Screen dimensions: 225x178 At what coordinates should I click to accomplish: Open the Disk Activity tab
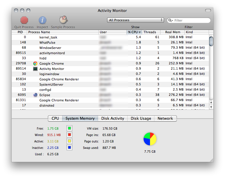click(113, 119)
